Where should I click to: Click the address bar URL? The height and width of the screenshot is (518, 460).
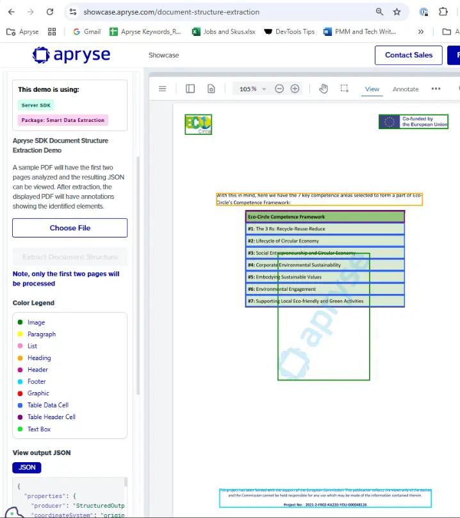point(171,12)
